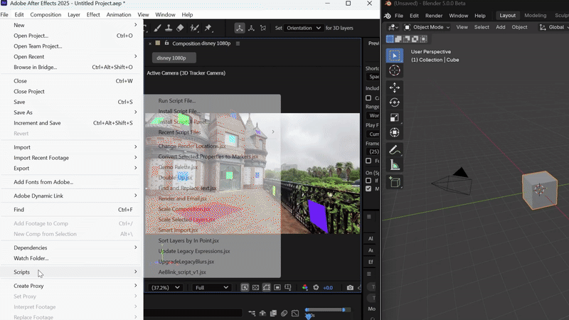Switch to Blender's Modeling workspace tab
The width and height of the screenshot is (569, 320).
coord(536,16)
